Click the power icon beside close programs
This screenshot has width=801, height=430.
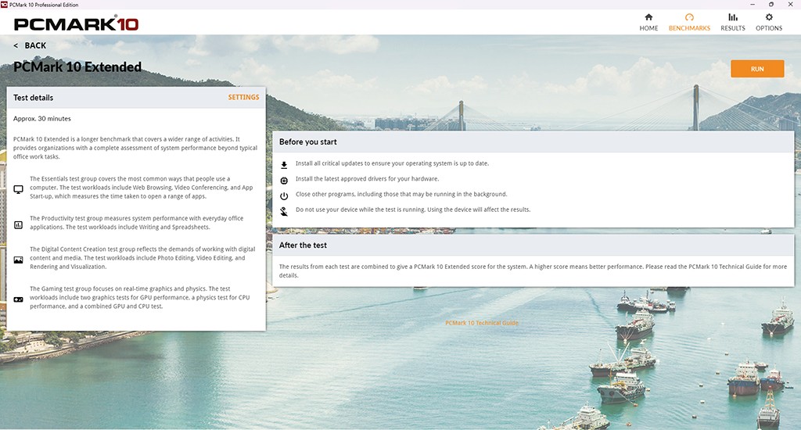pos(284,195)
